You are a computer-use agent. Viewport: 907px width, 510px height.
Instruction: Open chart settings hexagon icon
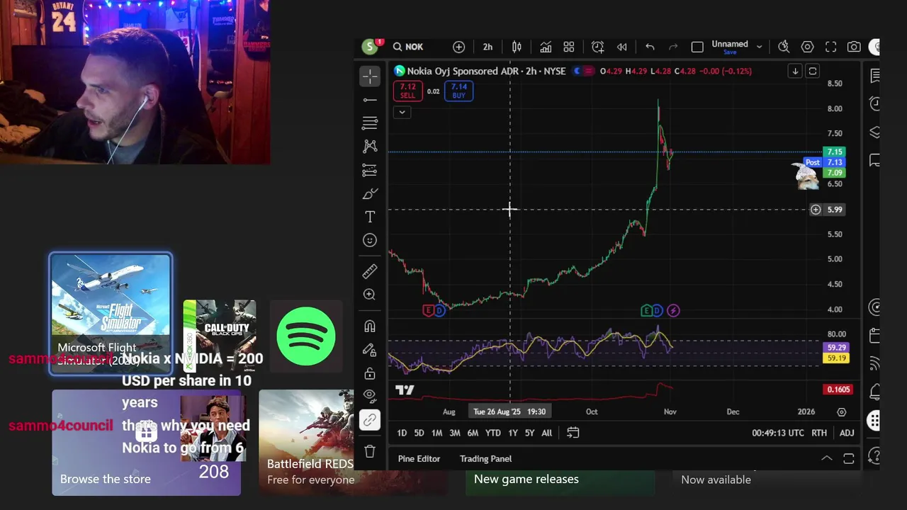click(807, 47)
